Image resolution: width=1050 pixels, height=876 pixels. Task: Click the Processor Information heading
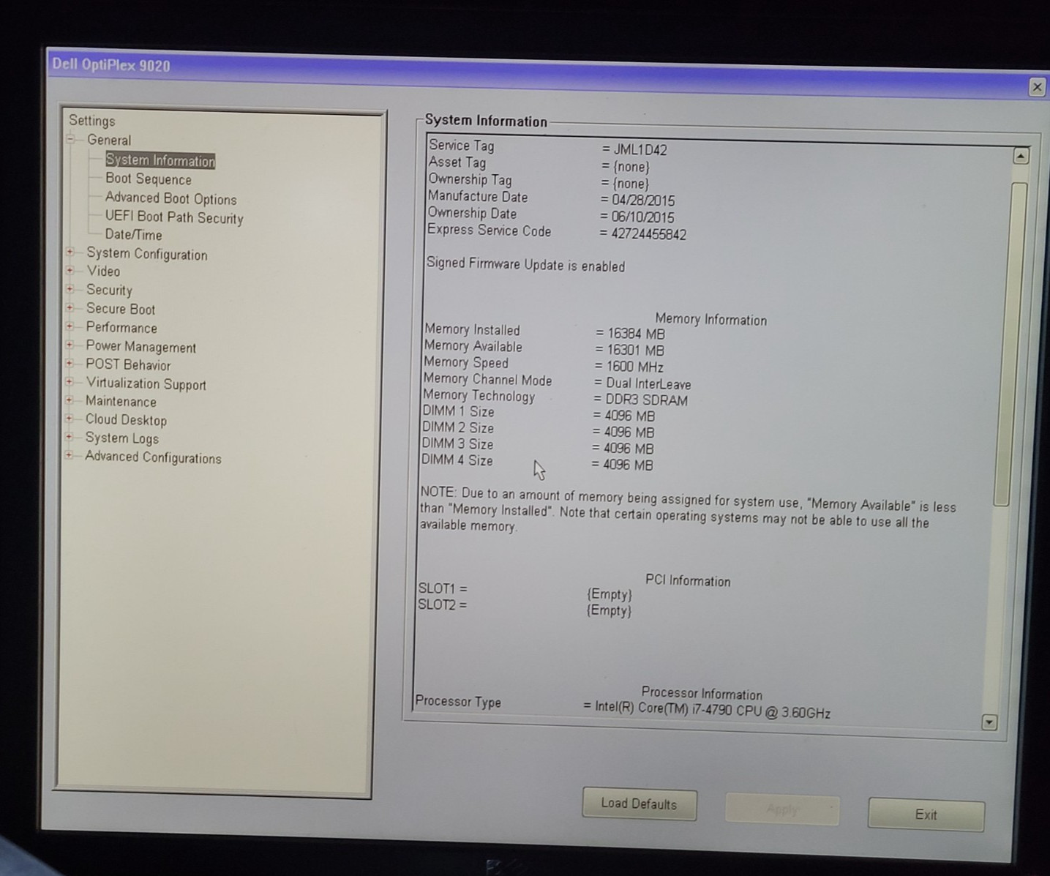pyautogui.click(x=702, y=693)
